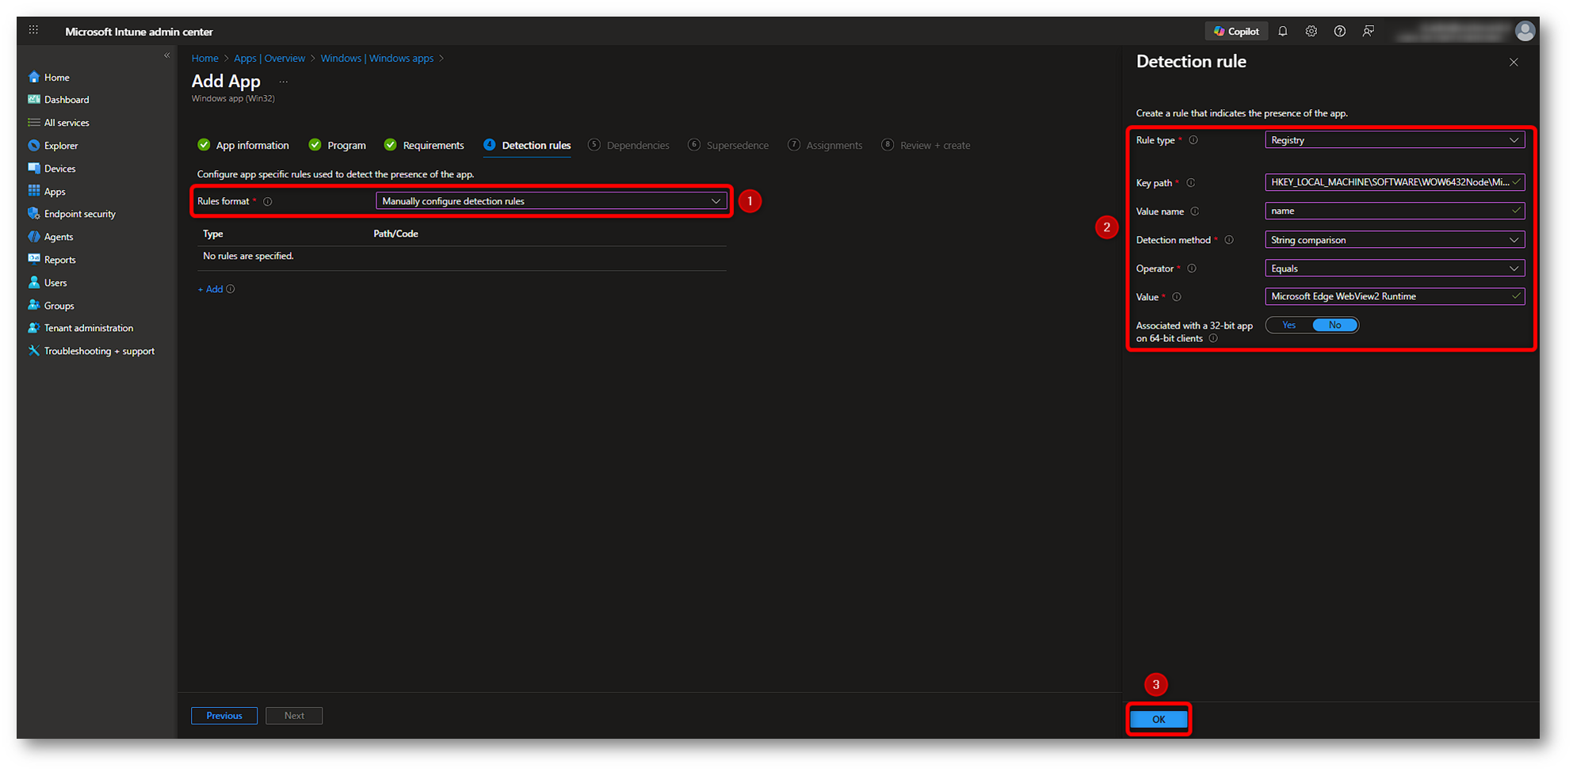Click the Rule type info icon

[x=1193, y=140]
